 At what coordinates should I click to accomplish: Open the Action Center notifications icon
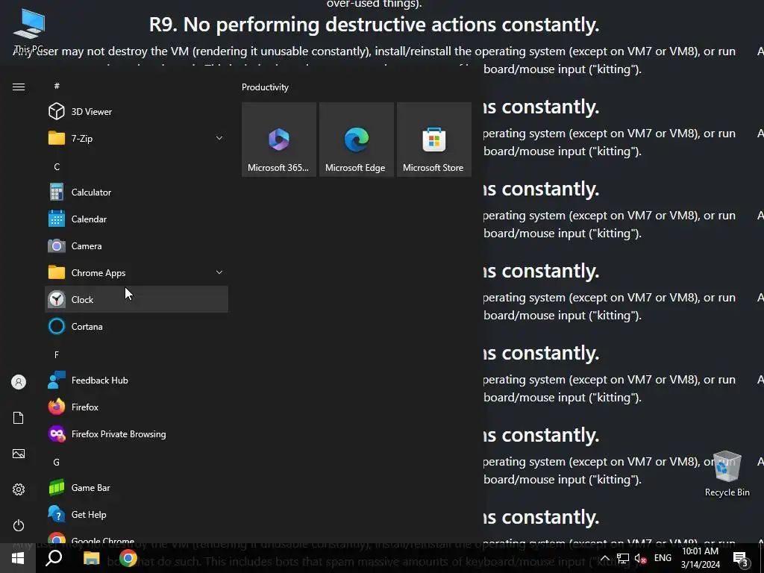tap(741, 558)
